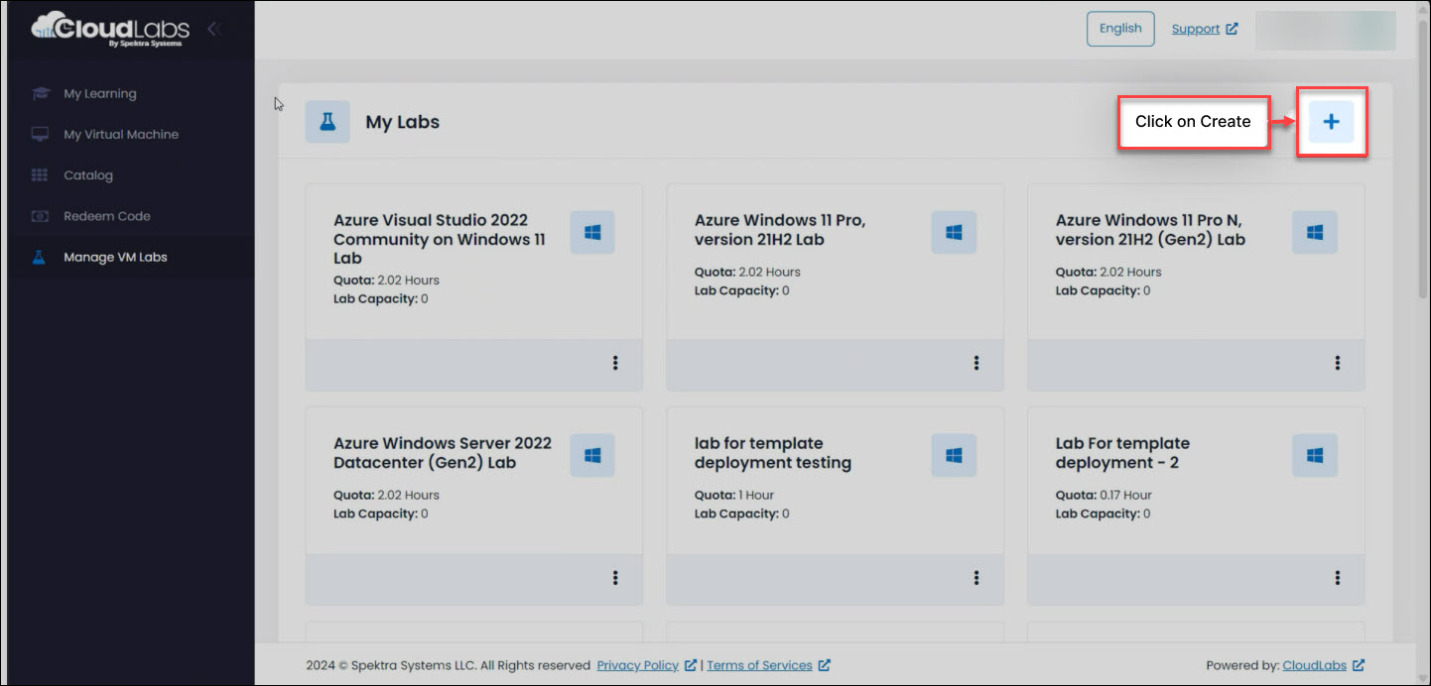Viewport: 1431px width, 686px height.
Task: Click Redeem Code ticket icon
Action: pyautogui.click(x=40, y=216)
